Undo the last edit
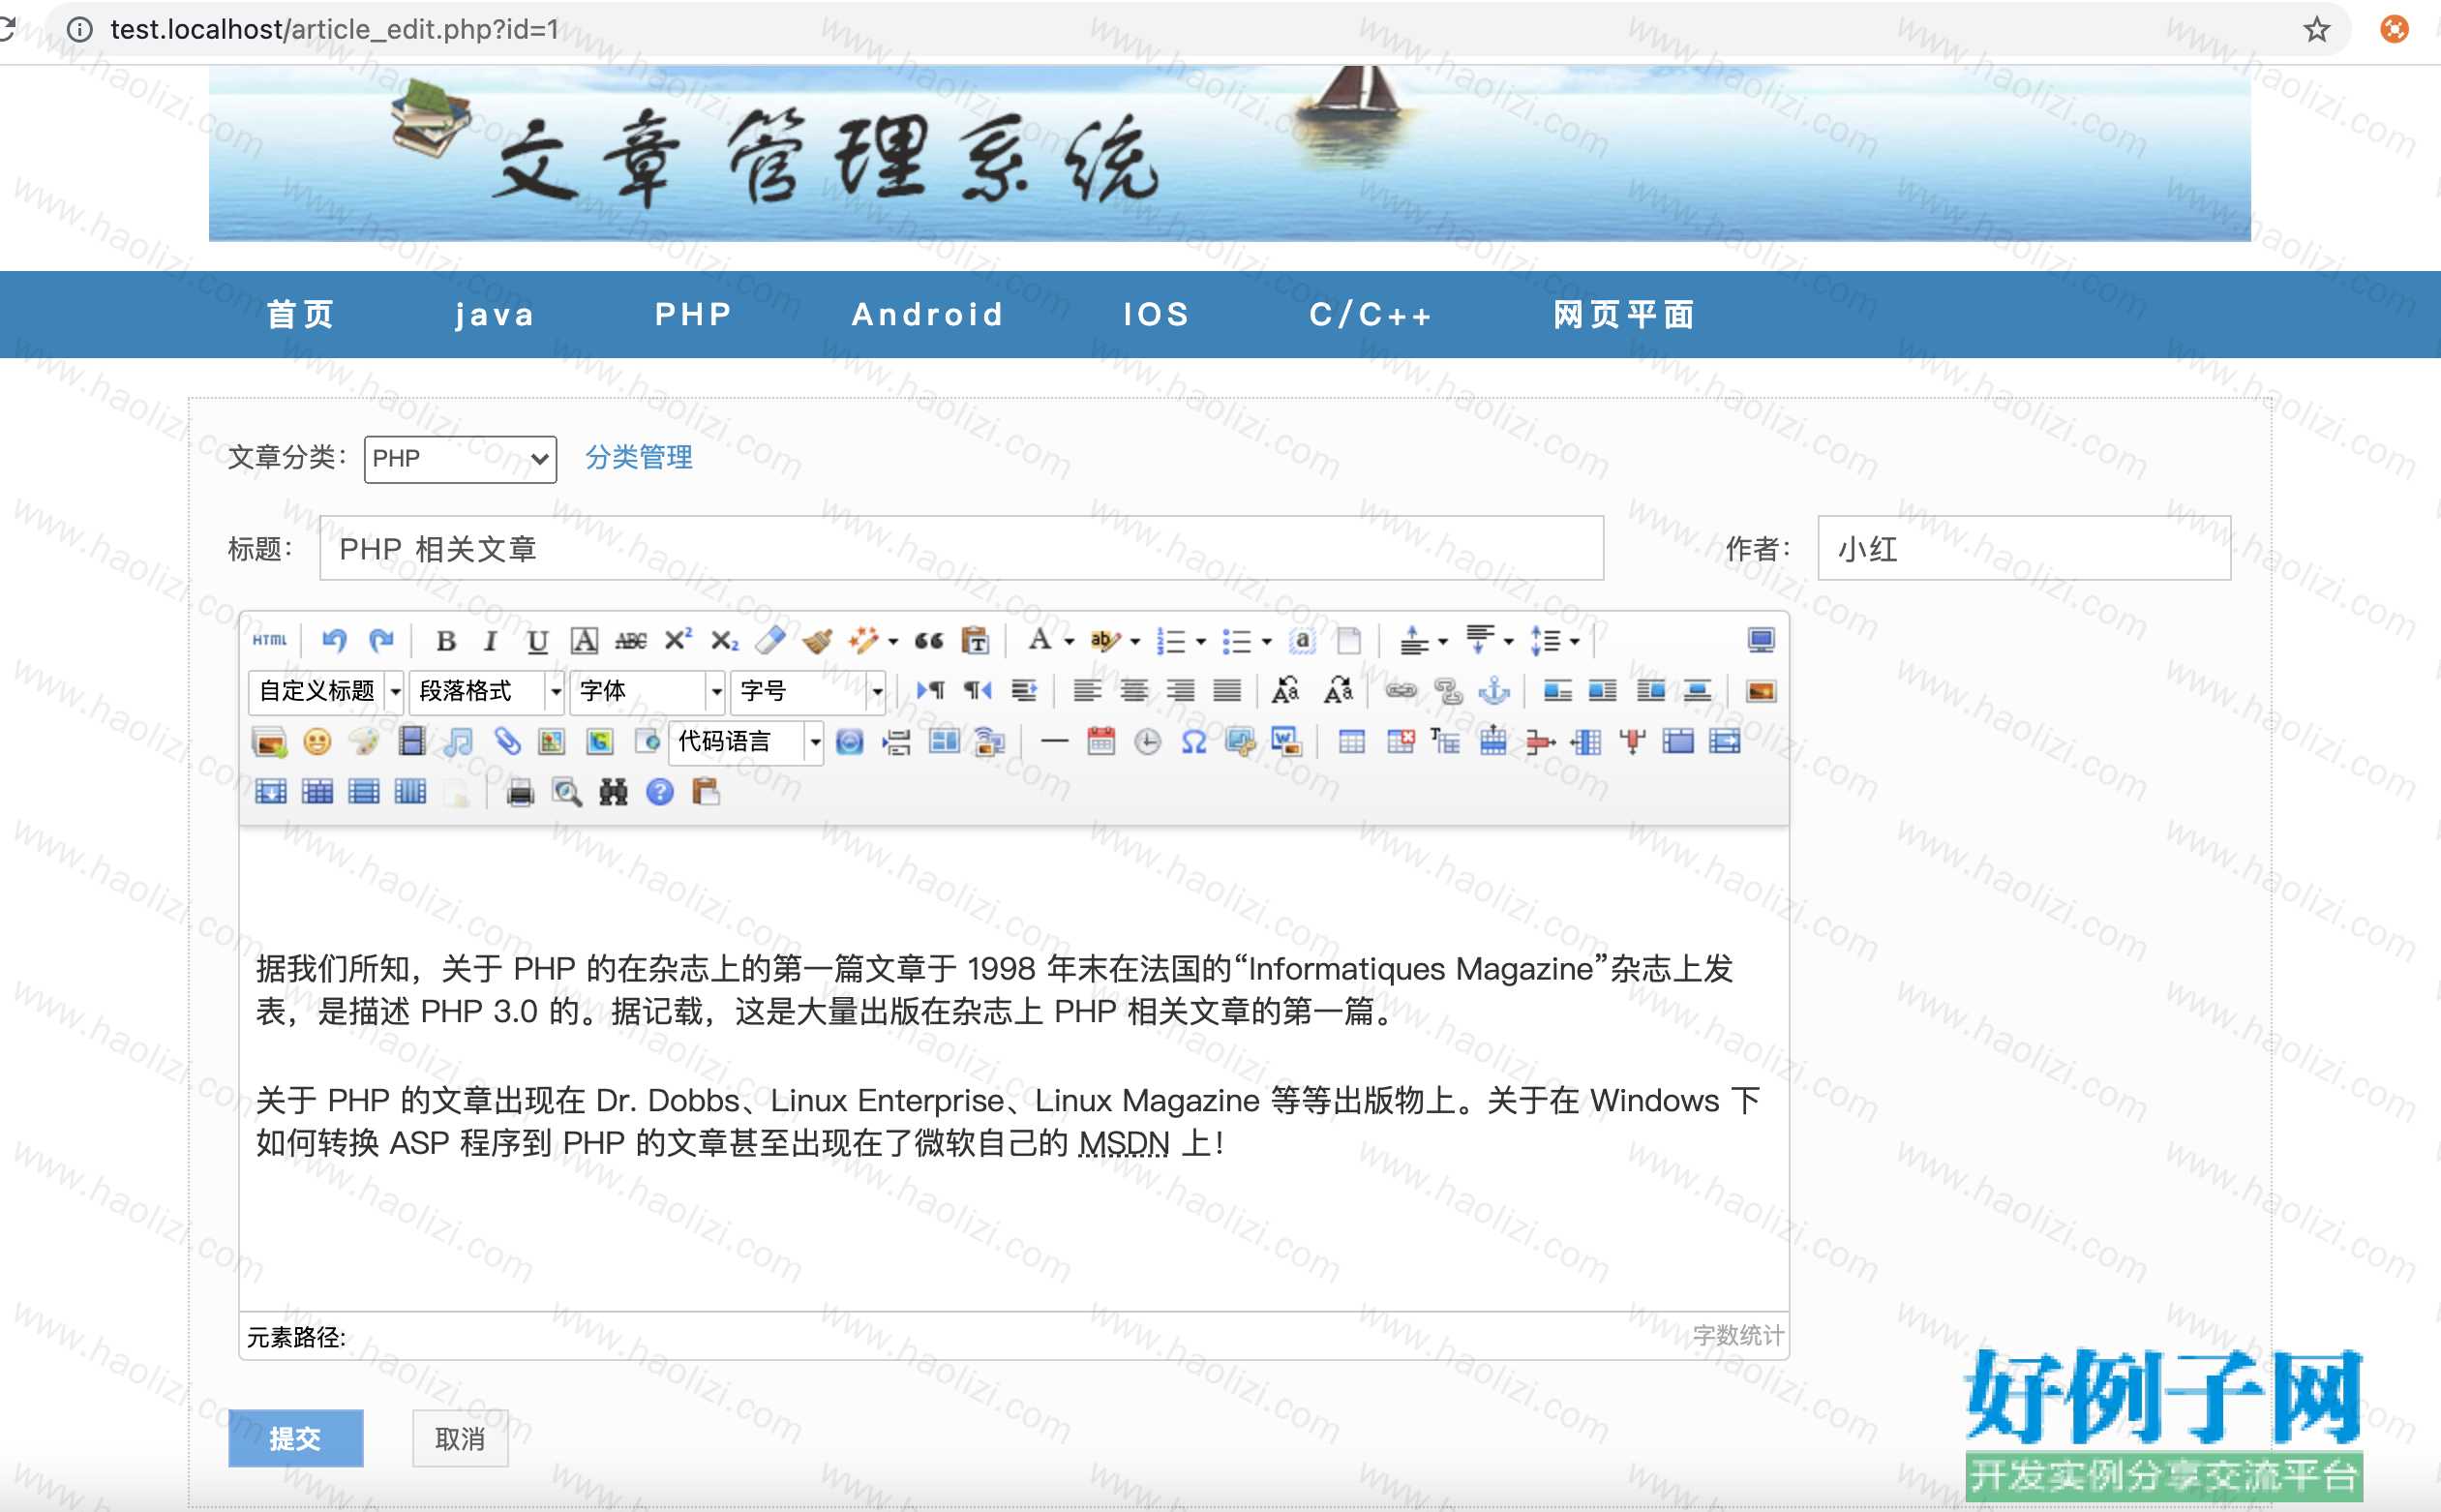Screen dimensions: 2441x1512 pyautogui.click(x=334, y=640)
